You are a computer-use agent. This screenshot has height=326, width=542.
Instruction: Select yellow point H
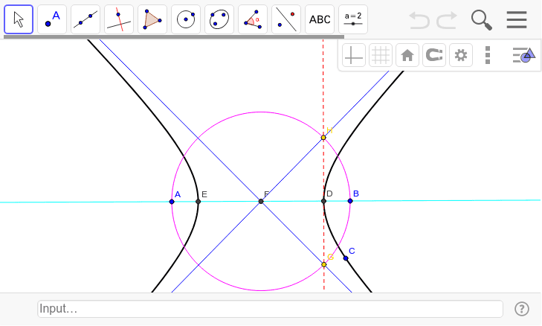coord(323,138)
